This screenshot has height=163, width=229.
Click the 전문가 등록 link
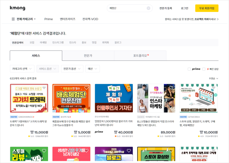(166, 8)
